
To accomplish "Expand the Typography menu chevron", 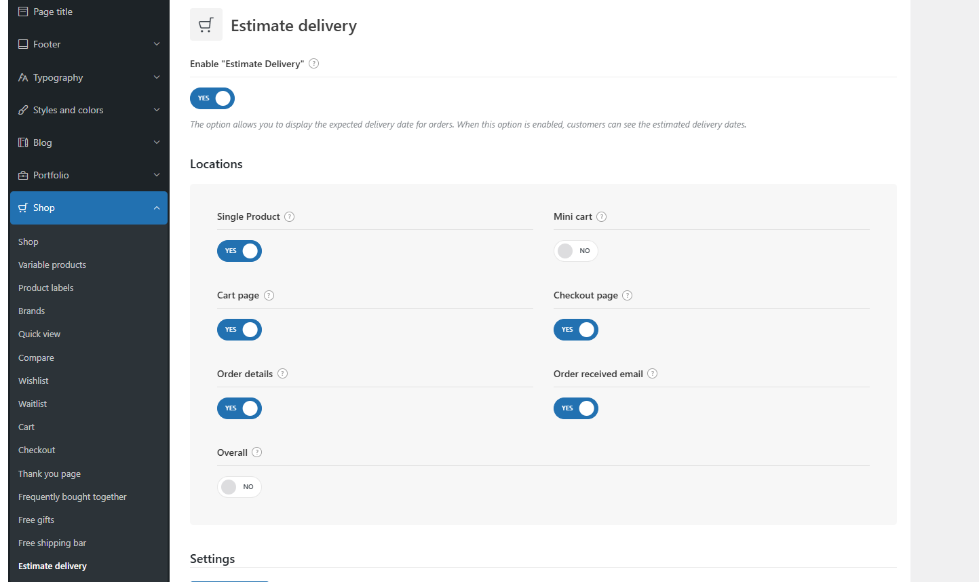I will coord(157,77).
